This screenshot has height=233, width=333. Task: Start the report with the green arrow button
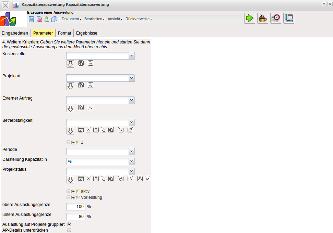pyautogui.click(x=250, y=18)
